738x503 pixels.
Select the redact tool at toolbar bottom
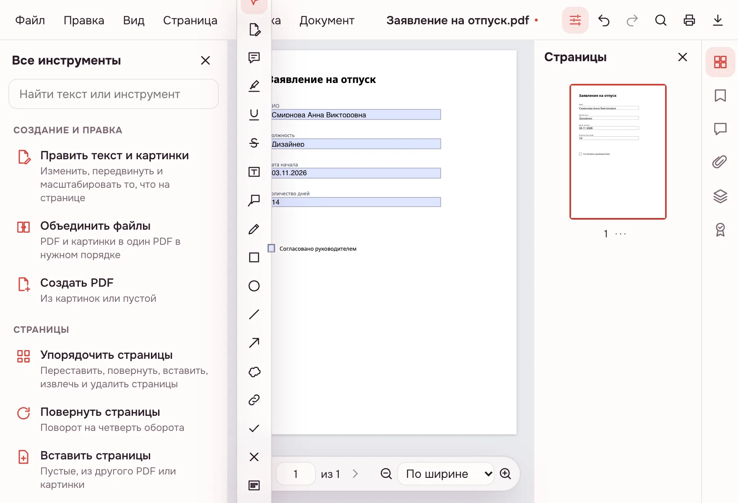pos(254,485)
